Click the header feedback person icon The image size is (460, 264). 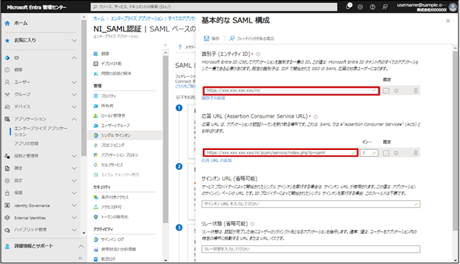pos(385,6)
